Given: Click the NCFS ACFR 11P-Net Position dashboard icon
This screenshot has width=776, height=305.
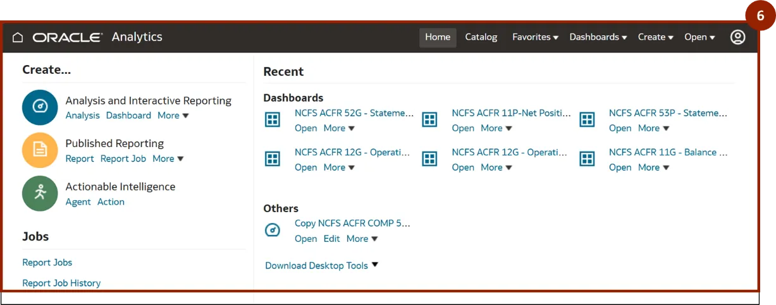Looking at the screenshot, I should tap(429, 119).
